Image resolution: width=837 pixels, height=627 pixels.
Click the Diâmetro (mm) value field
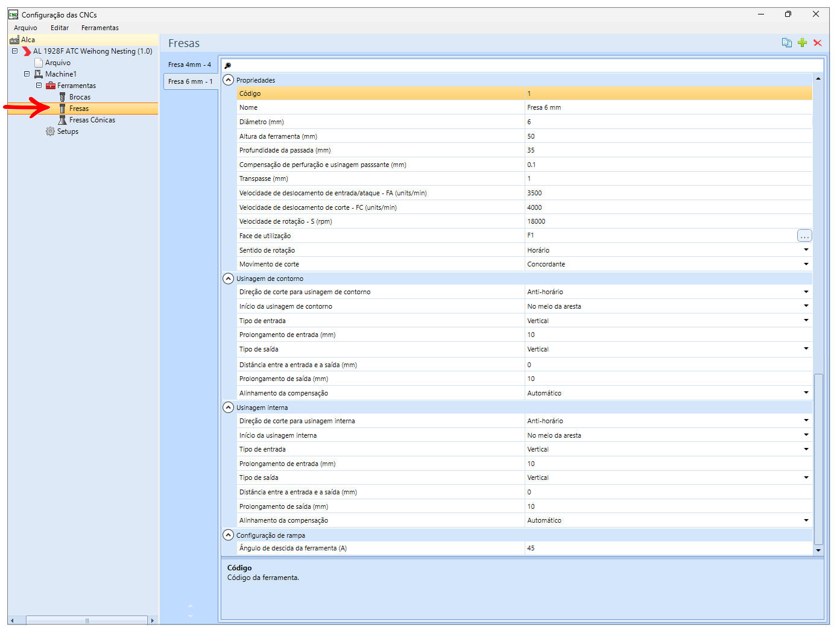pyautogui.click(x=669, y=122)
